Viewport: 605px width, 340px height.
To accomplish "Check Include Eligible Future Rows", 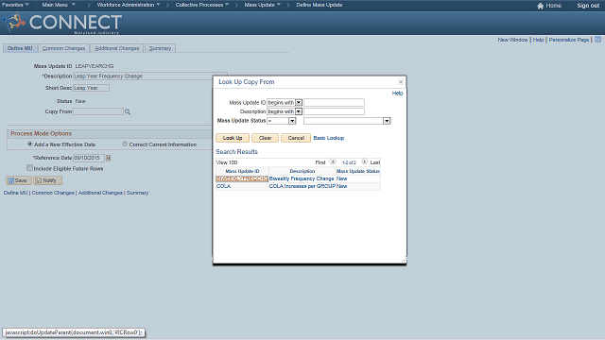I will pyautogui.click(x=29, y=168).
